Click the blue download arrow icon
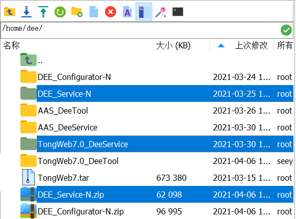Image resolution: width=296 pixels, height=219 pixels. (x=26, y=12)
